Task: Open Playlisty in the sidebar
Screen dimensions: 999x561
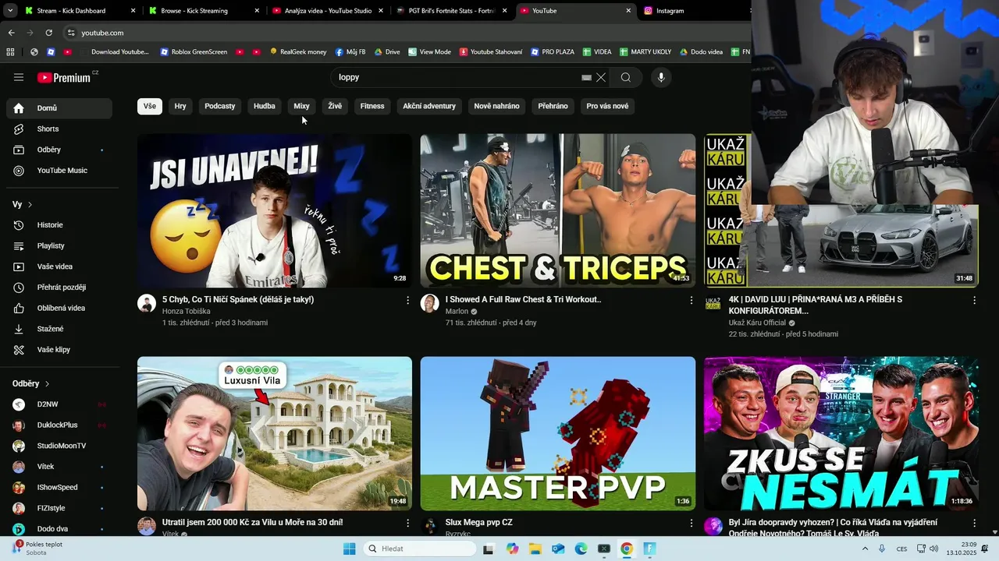Action: 59,245
